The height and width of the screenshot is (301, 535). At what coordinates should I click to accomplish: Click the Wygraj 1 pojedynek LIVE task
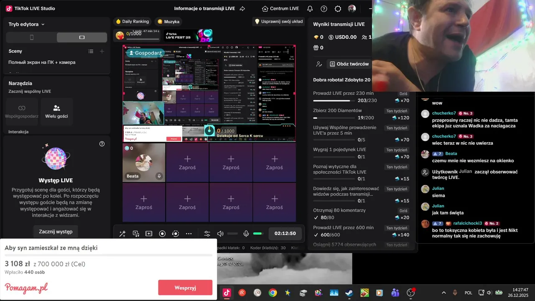coord(361,153)
